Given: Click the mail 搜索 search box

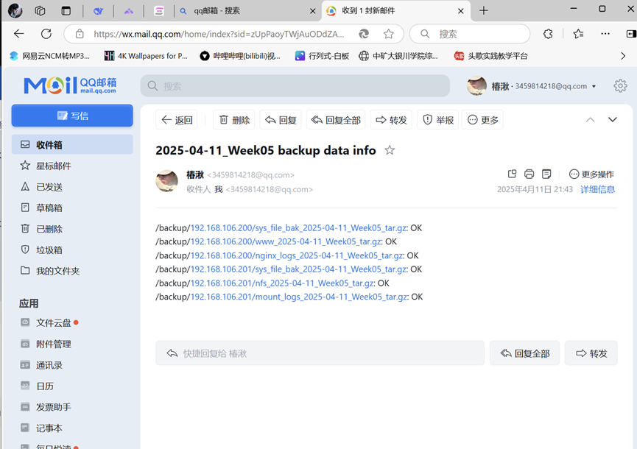Looking at the screenshot, I should coord(295,85).
